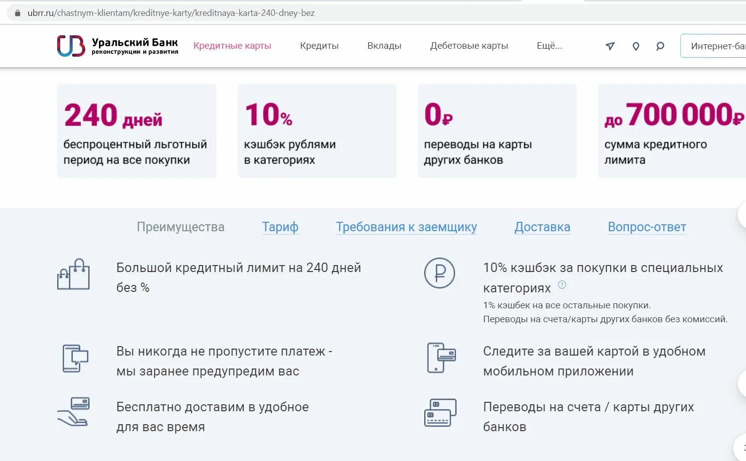
Task: Click the 0₽ переводы feature card
Action: [497, 131]
